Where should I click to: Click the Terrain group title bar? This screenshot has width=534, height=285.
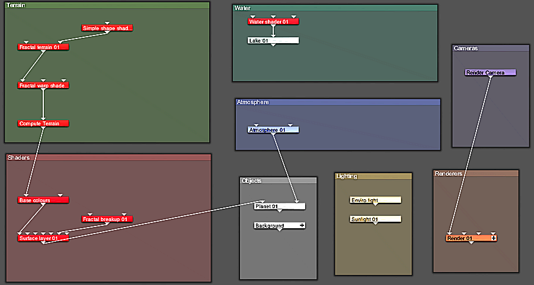[x=107, y=5]
